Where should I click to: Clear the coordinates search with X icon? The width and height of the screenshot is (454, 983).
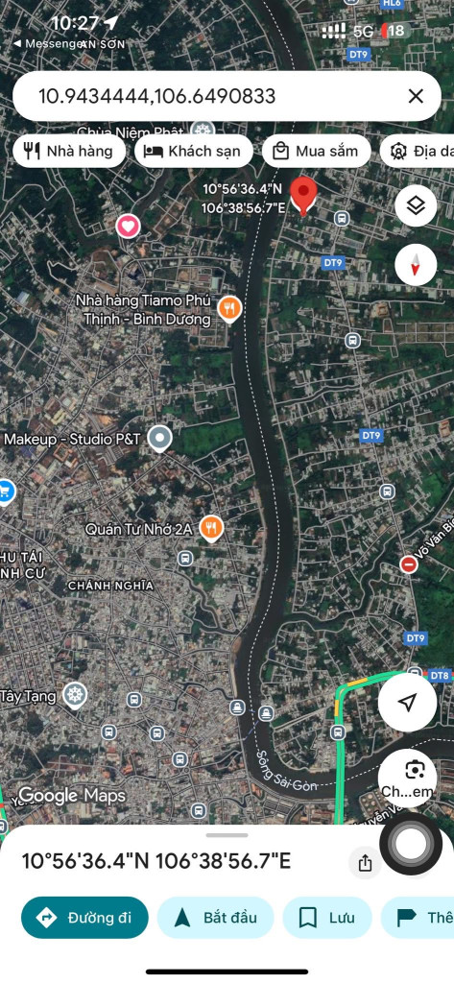click(416, 96)
